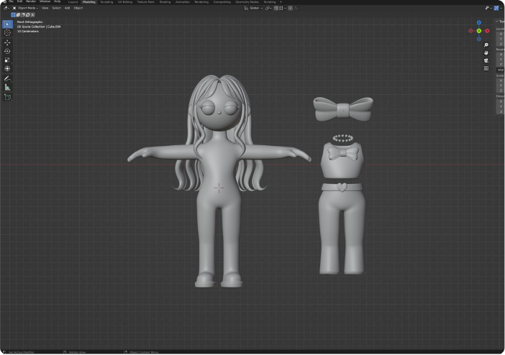
Task: Select the first selection mode icon
Action: pyautogui.click(x=13, y=15)
